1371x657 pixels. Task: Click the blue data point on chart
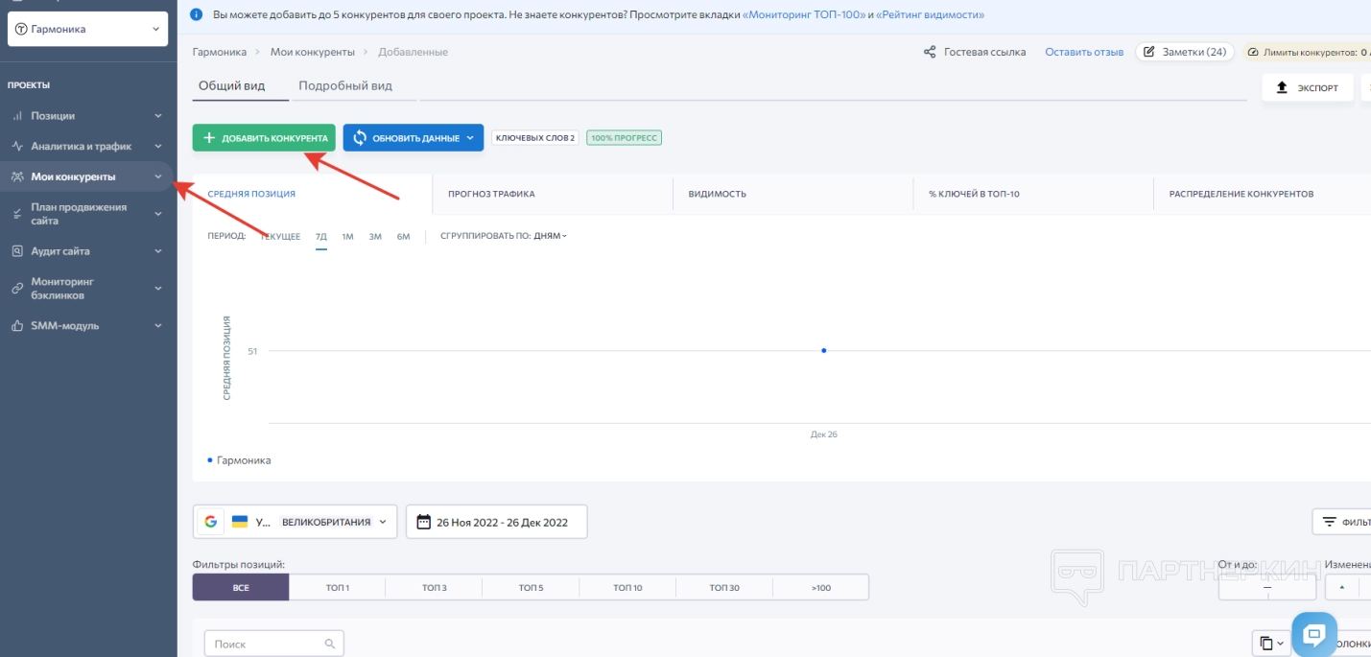tap(823, 350)
